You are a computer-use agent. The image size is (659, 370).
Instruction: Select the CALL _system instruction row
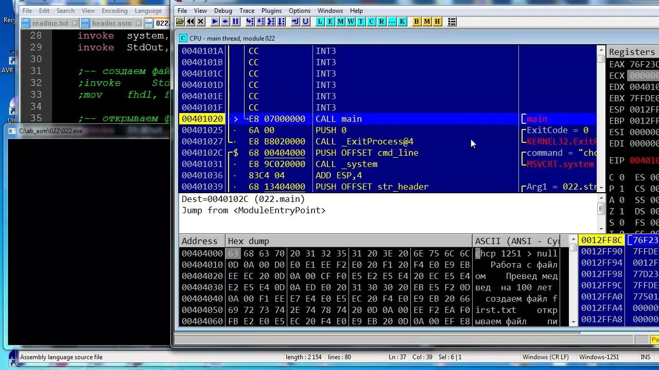click(x=388, y=164)
